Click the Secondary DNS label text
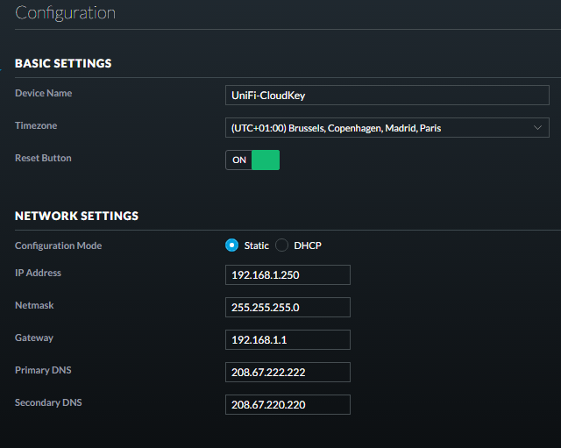This screenshot has width=561, height=448. (48, 402)
